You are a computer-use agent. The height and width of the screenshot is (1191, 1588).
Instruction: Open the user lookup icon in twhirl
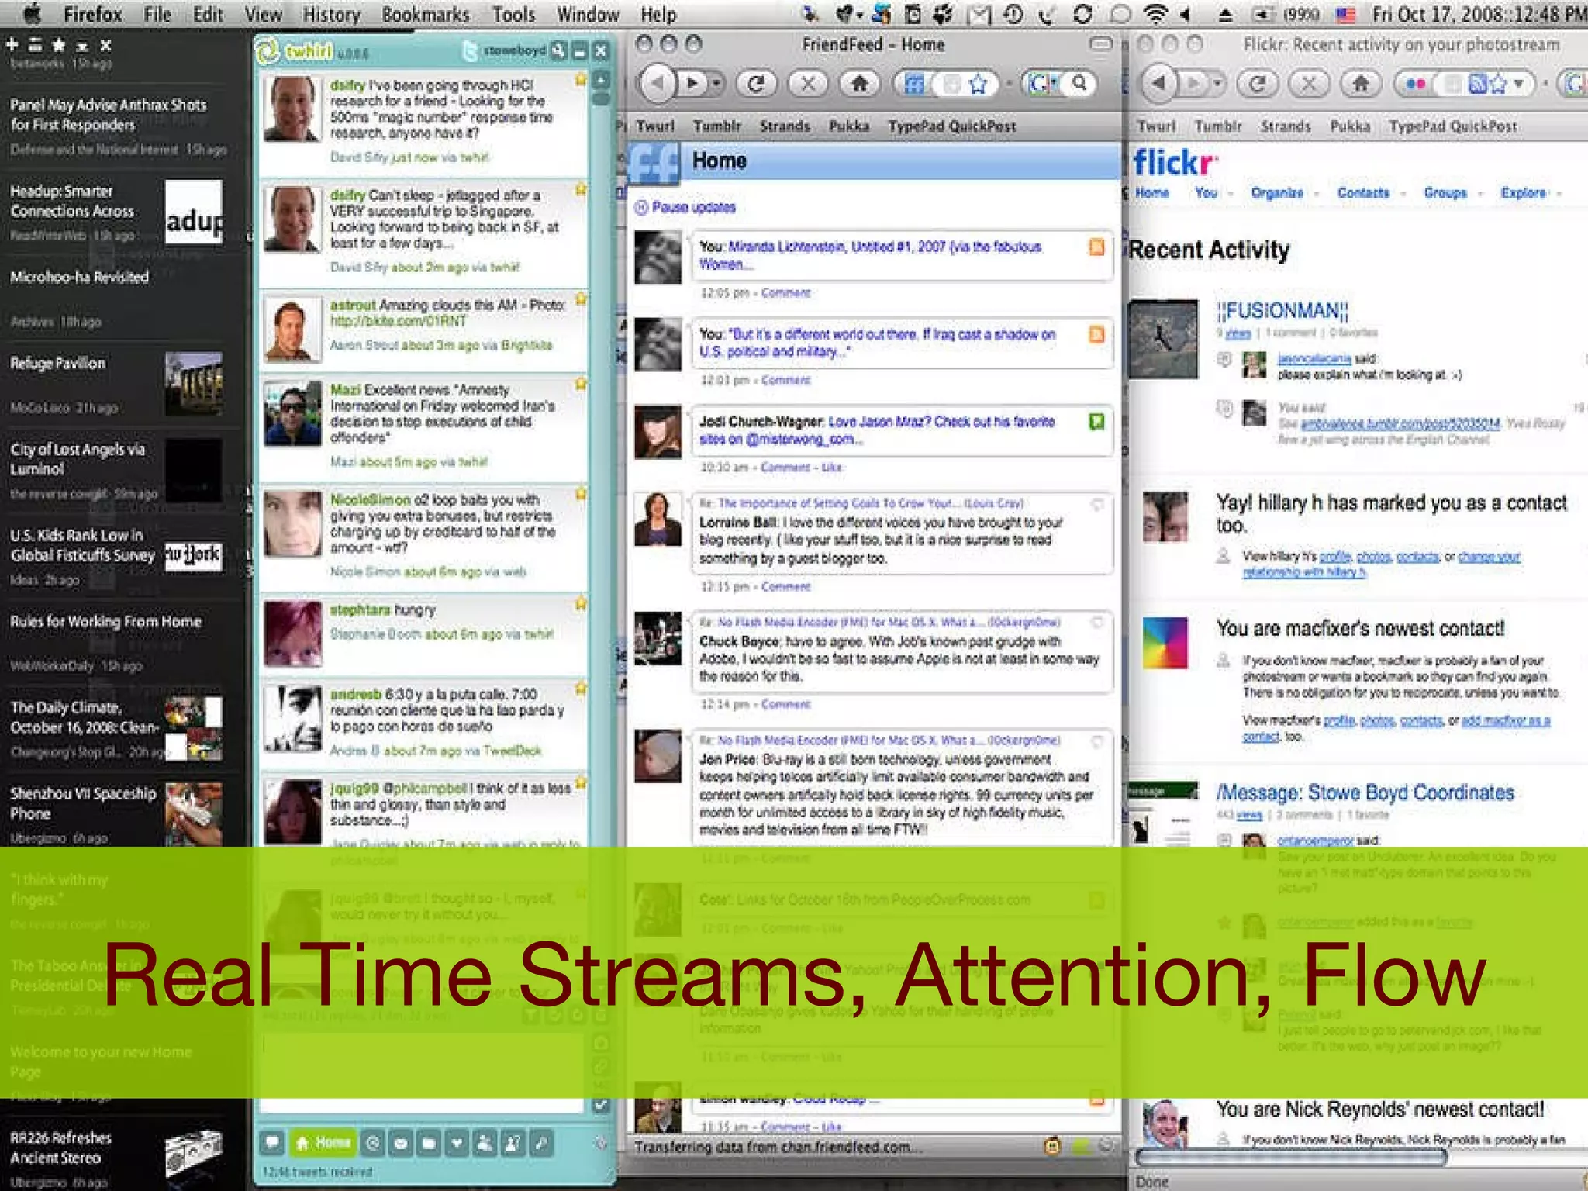(x=513, y=1142)
